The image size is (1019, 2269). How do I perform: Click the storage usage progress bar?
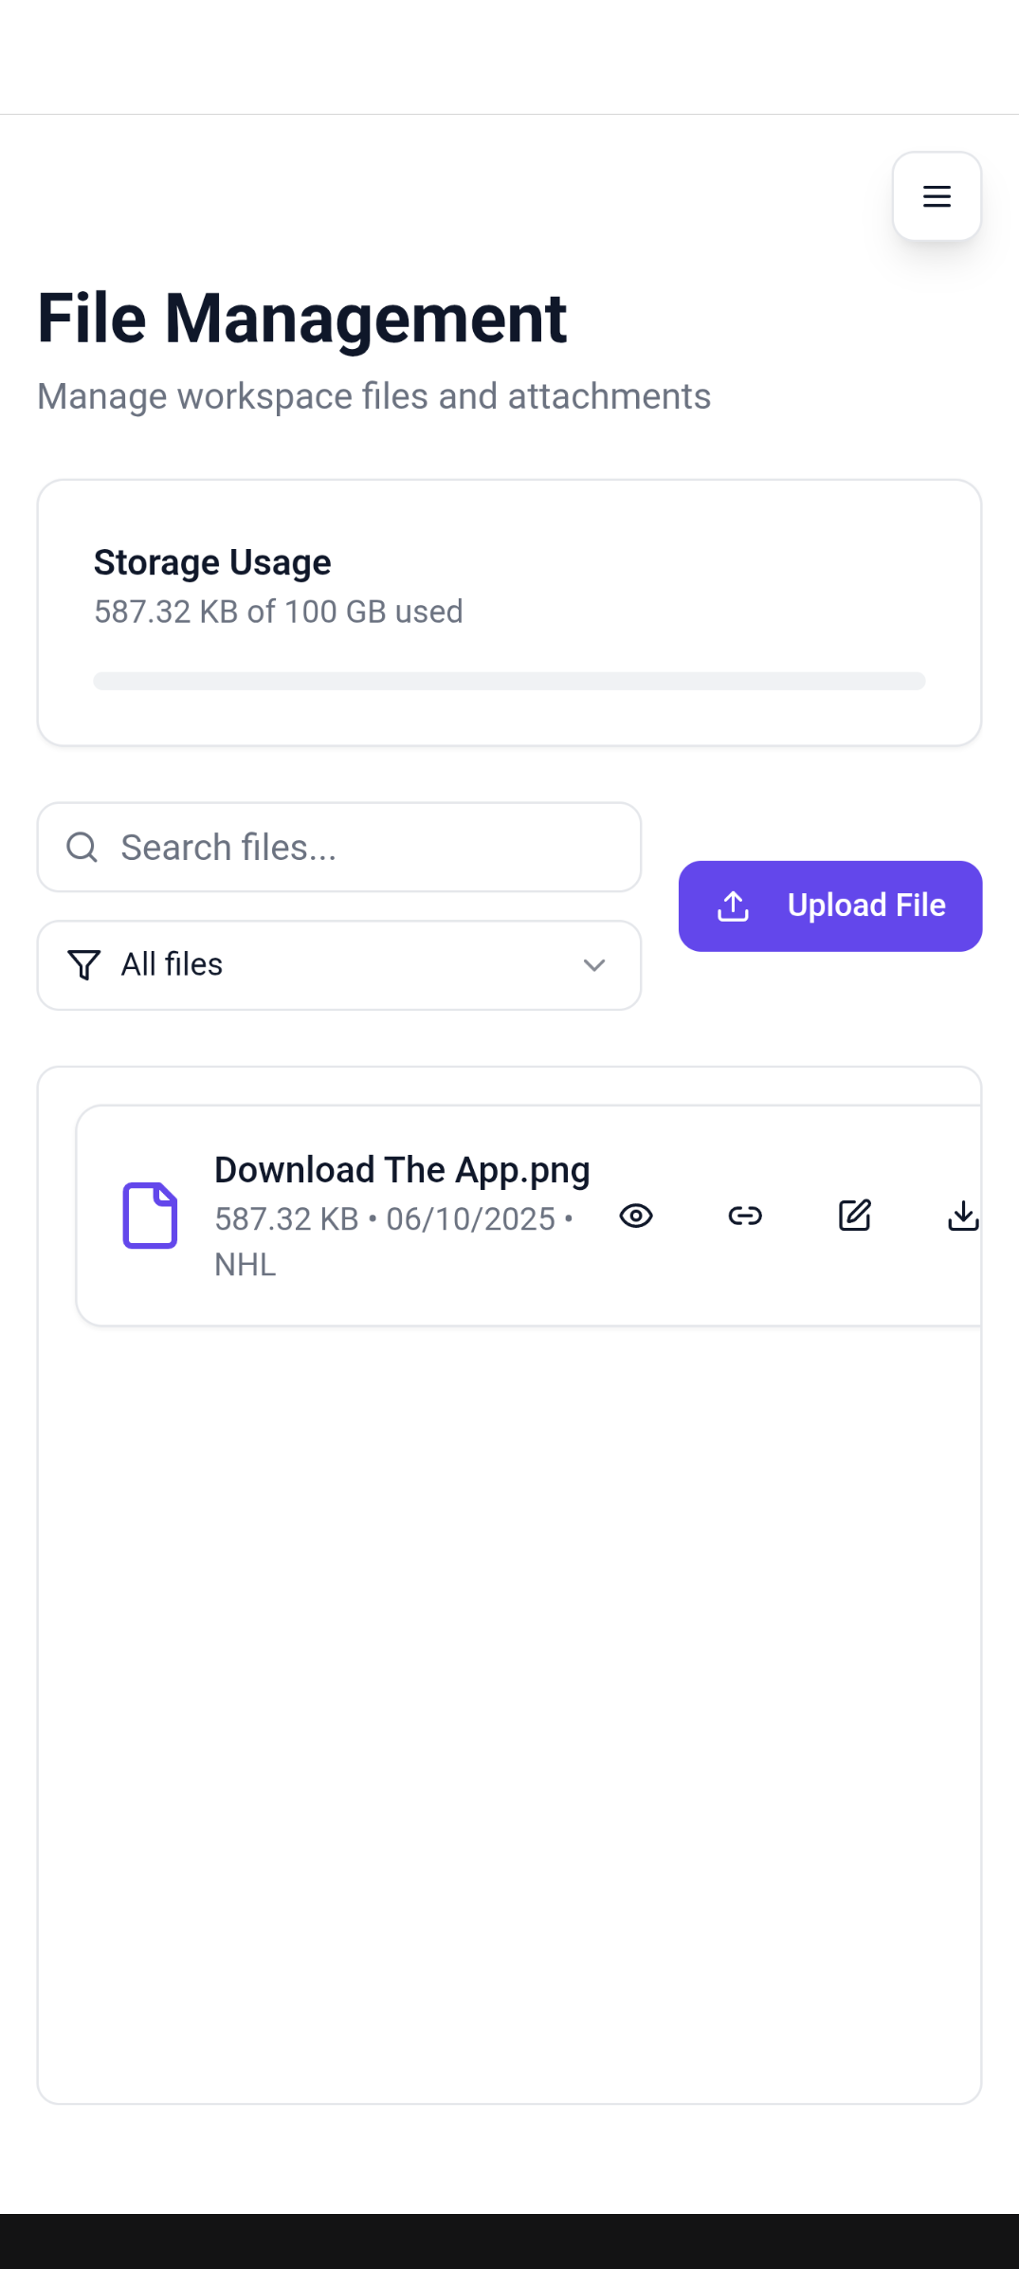[x=509, y=681]
